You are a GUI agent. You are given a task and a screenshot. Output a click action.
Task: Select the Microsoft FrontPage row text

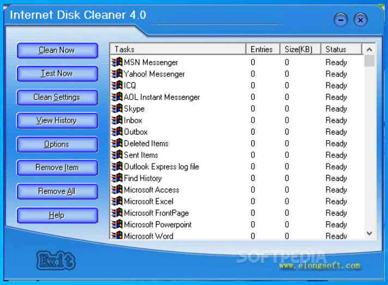(156, 213)
